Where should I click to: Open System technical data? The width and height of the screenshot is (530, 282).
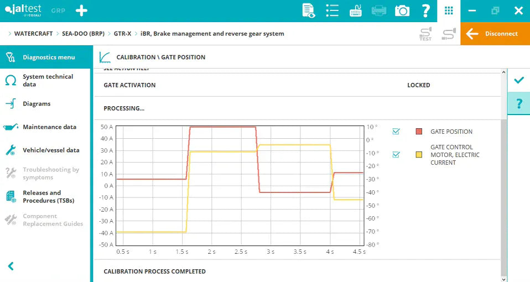(x=46, y=80)
